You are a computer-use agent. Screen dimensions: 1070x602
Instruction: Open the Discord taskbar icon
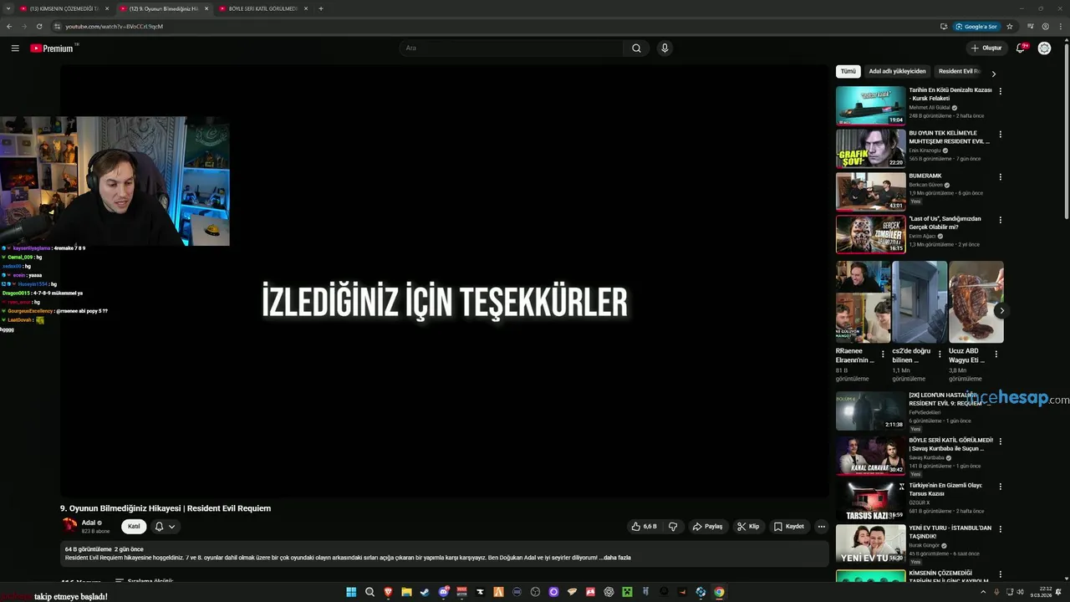pos(443,592)
